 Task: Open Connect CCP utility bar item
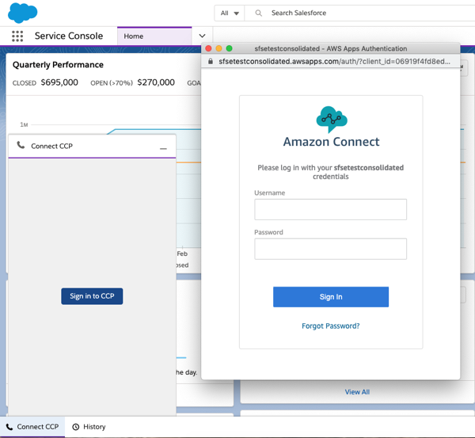pyautogui.click(x=32, y=427)
